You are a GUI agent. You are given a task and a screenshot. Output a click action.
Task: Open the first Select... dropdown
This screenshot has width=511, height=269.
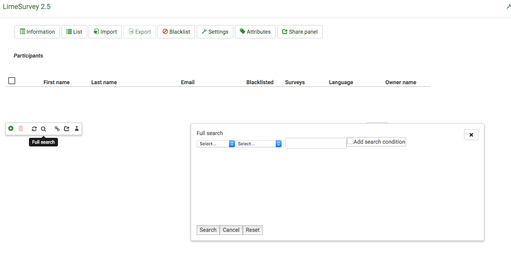(215, 144)
